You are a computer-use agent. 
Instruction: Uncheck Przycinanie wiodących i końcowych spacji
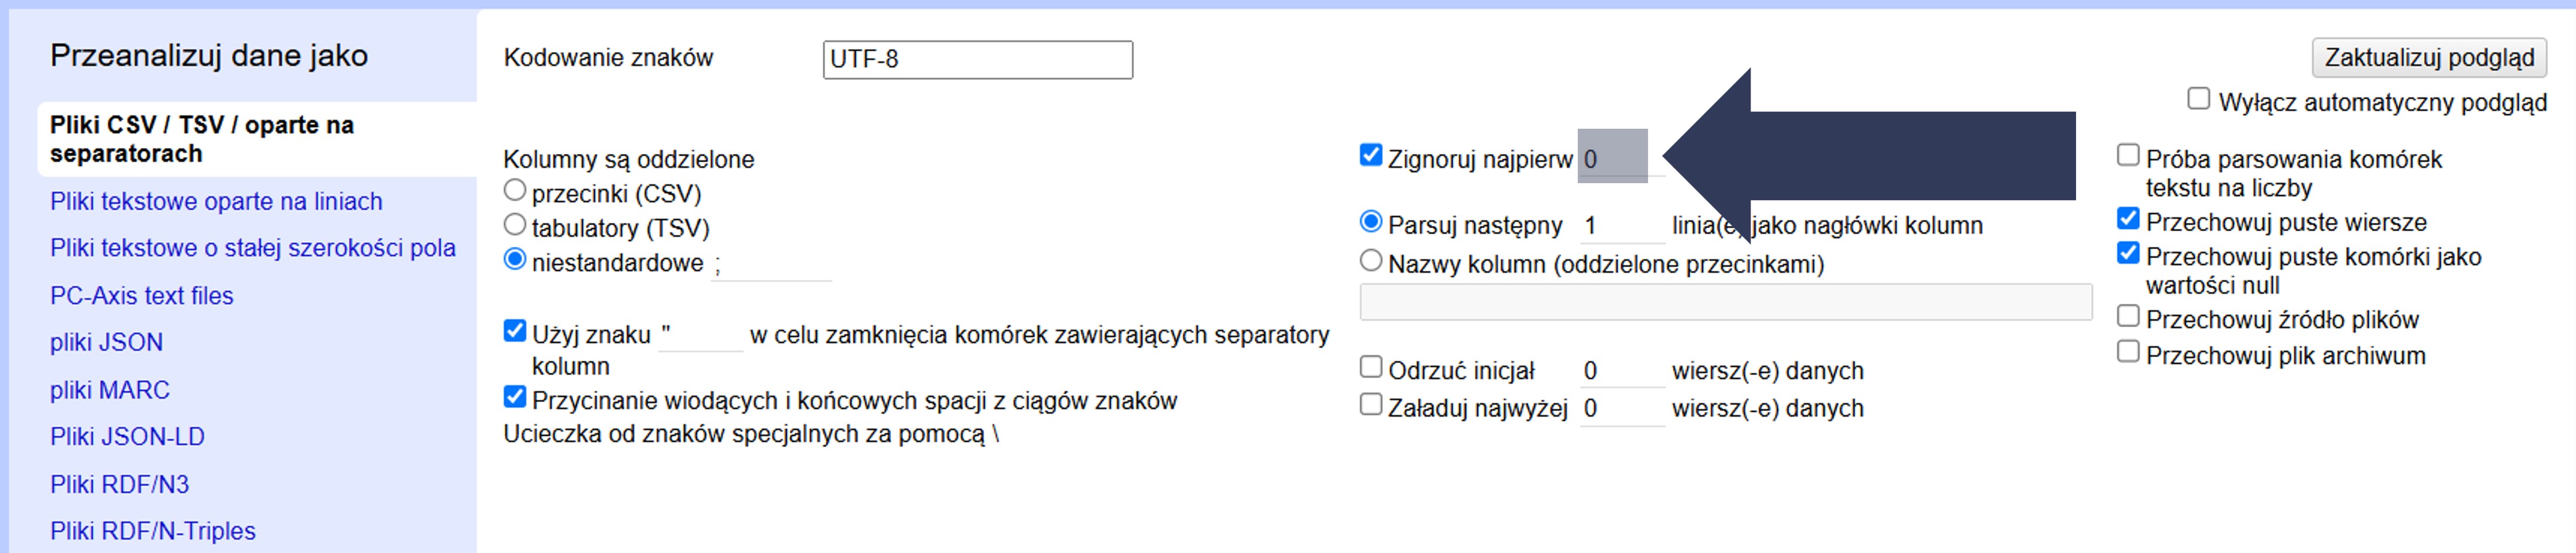coord(515,398)
